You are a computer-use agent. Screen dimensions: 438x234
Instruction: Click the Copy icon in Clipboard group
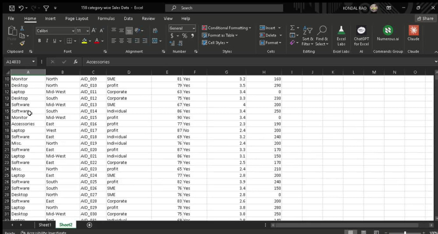(22, 36)
